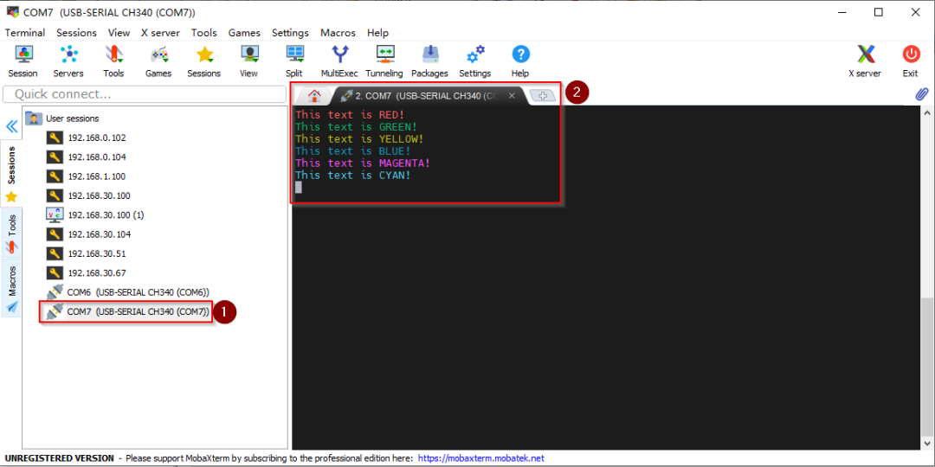Click the home tab icon
935x467 pixels.
tap(314, 95)
